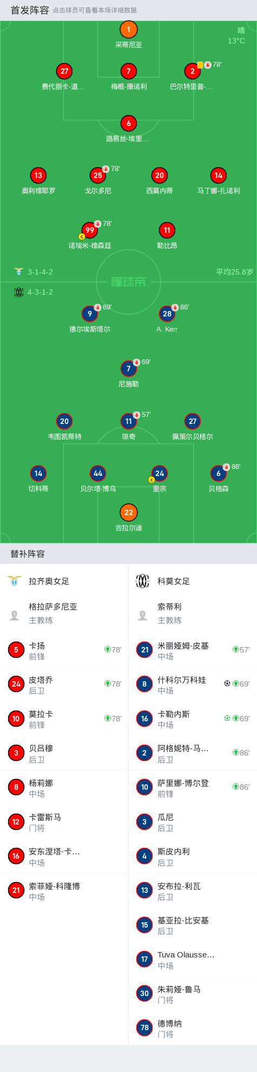
Task: Open 科莫女足 team in substitutes header
Action: [174, 581]
